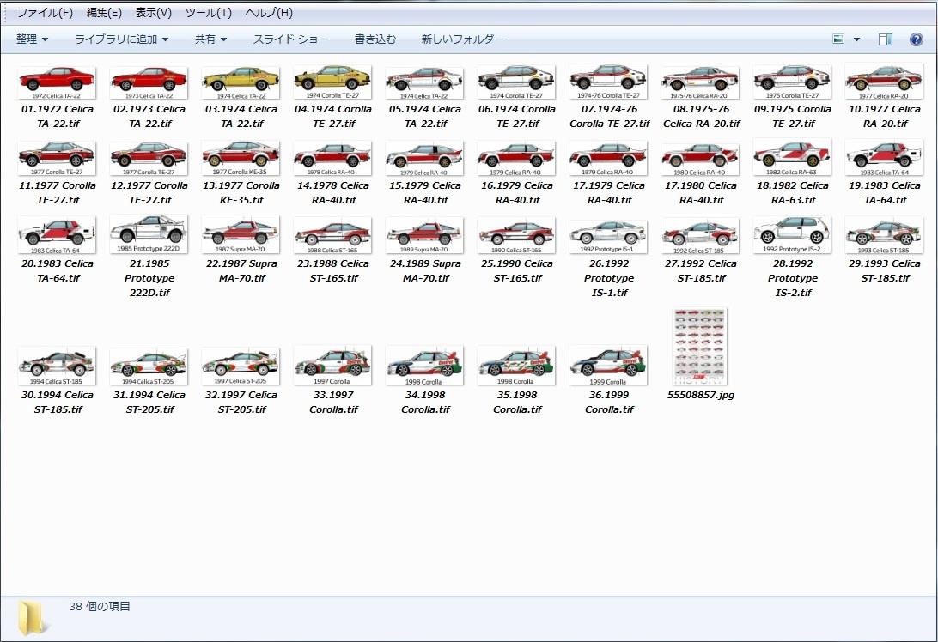Open the 編集(E) menu
Screen dimensions: 938x642
[x=104, y=13]
